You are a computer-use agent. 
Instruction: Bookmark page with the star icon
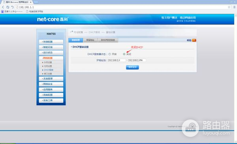pos(229,7)
